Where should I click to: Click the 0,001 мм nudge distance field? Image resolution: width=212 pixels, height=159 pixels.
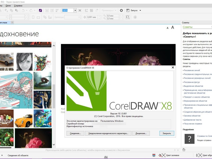coord(92,17)
